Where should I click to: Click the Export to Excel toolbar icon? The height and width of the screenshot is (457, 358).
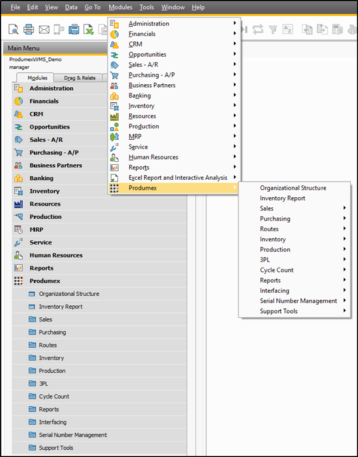click(89, 29)
